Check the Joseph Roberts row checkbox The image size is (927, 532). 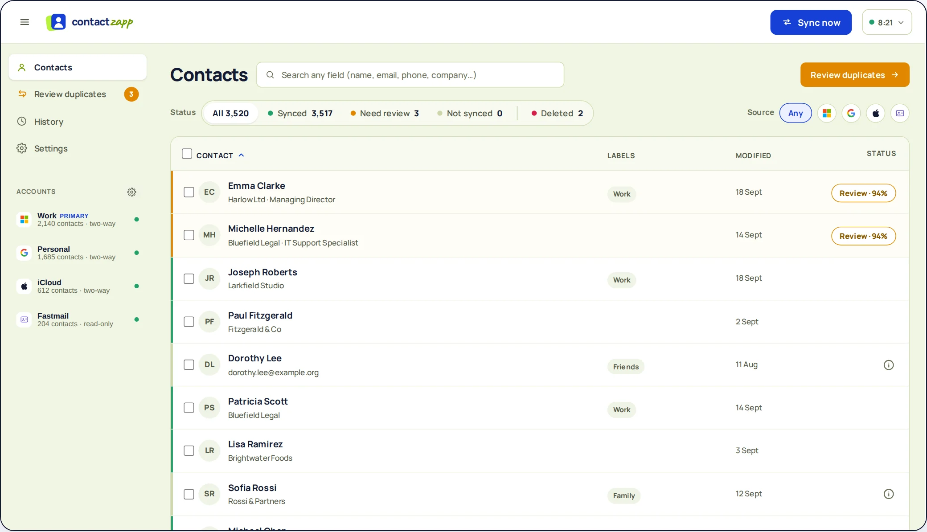tap(189, 278)
